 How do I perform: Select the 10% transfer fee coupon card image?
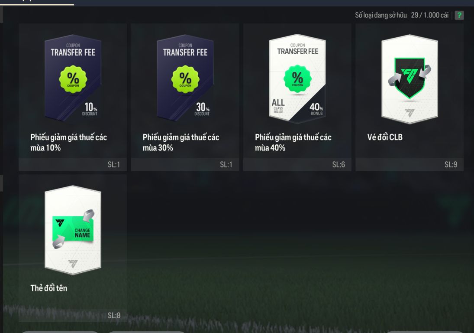pos(73,78)
